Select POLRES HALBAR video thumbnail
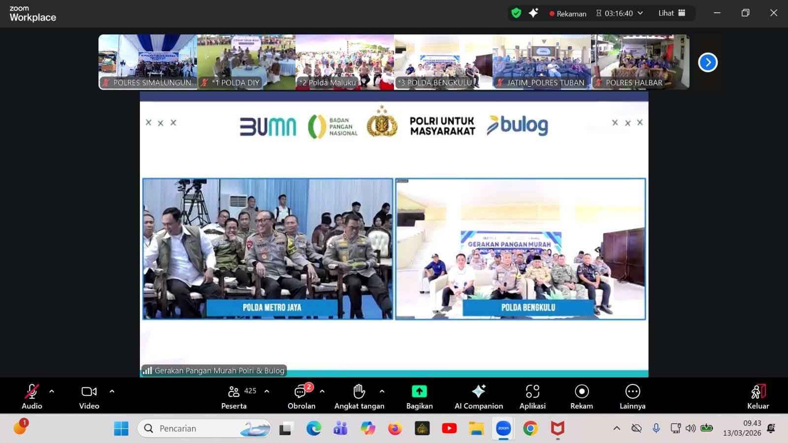 (640, 62)
